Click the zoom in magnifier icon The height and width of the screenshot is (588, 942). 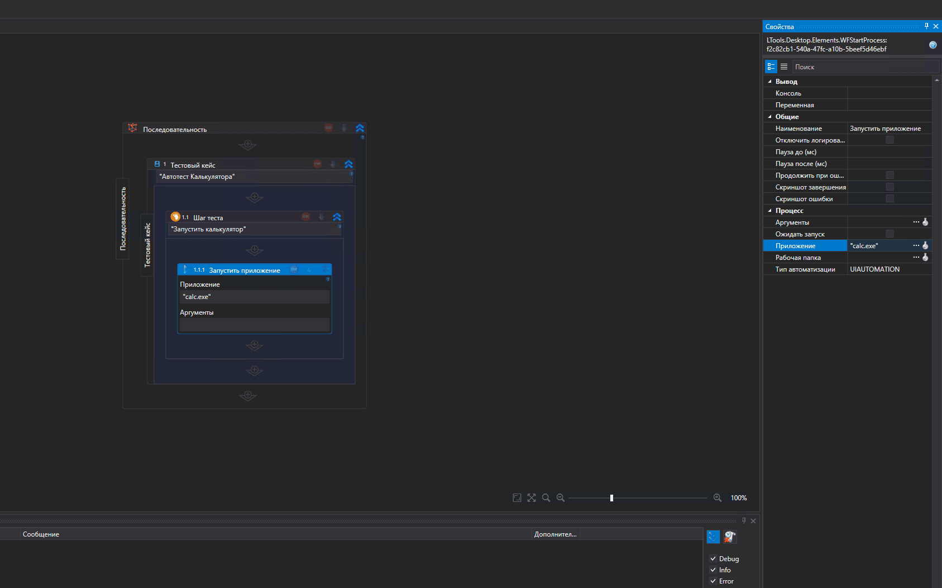pyautogui.click(x=718, y=497)
